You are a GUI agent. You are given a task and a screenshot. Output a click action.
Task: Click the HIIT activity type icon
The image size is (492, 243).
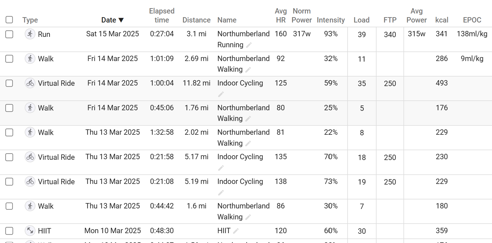[30, 231]
